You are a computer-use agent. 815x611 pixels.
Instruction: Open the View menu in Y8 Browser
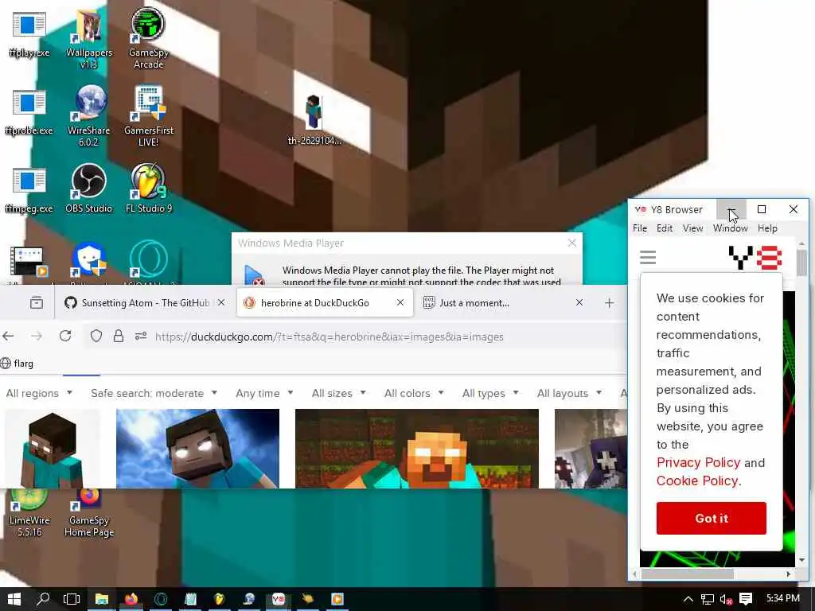(x=693, y=228)
